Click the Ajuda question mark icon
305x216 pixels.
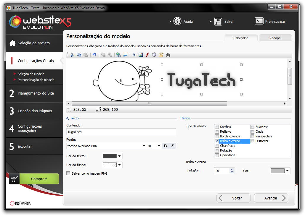click(x=177, y=21)
